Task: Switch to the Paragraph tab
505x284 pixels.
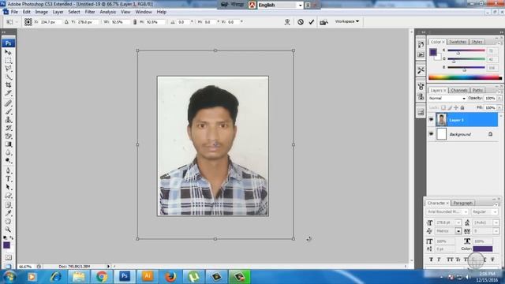Action: [x=462, y=203]
